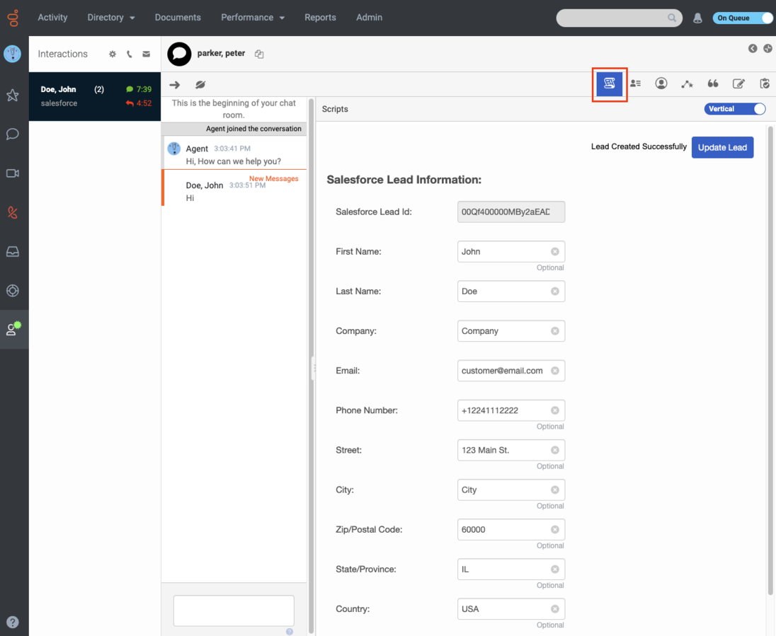Open the notes pencil icon
The height and width of the screenshot is (636, 776).
pyautogui.click(x=738, y=83)
